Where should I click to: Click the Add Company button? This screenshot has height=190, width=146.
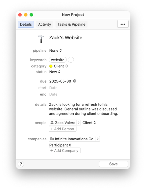pyautogui.click(x=65, y=150)
